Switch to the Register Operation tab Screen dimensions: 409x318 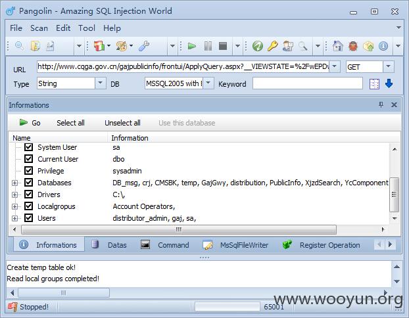tap(322, 245)
